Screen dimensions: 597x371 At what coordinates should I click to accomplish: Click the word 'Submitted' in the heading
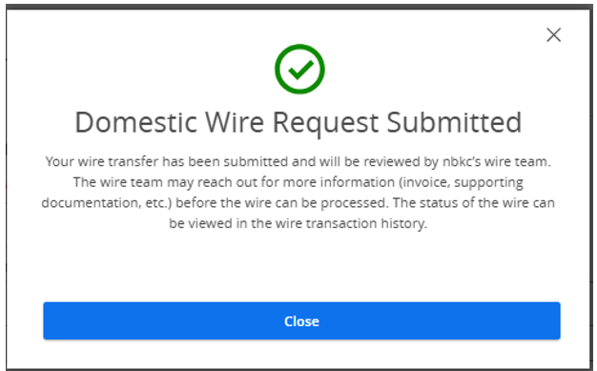(x=454, y=123)
